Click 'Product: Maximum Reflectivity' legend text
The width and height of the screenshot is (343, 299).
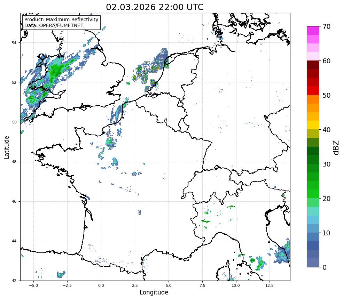[x=61, y=20]
